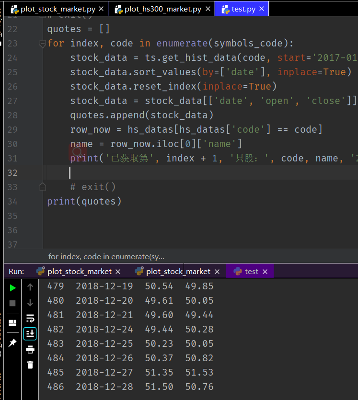Click output value 50.37 in row 484
The height and width of the screenshot is (400, 358).
(x=159, y=358)
